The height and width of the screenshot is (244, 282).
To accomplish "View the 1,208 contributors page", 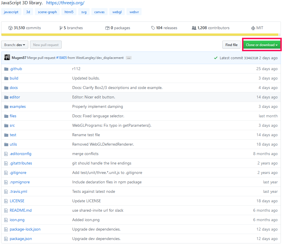I will (x=211, y=28).
